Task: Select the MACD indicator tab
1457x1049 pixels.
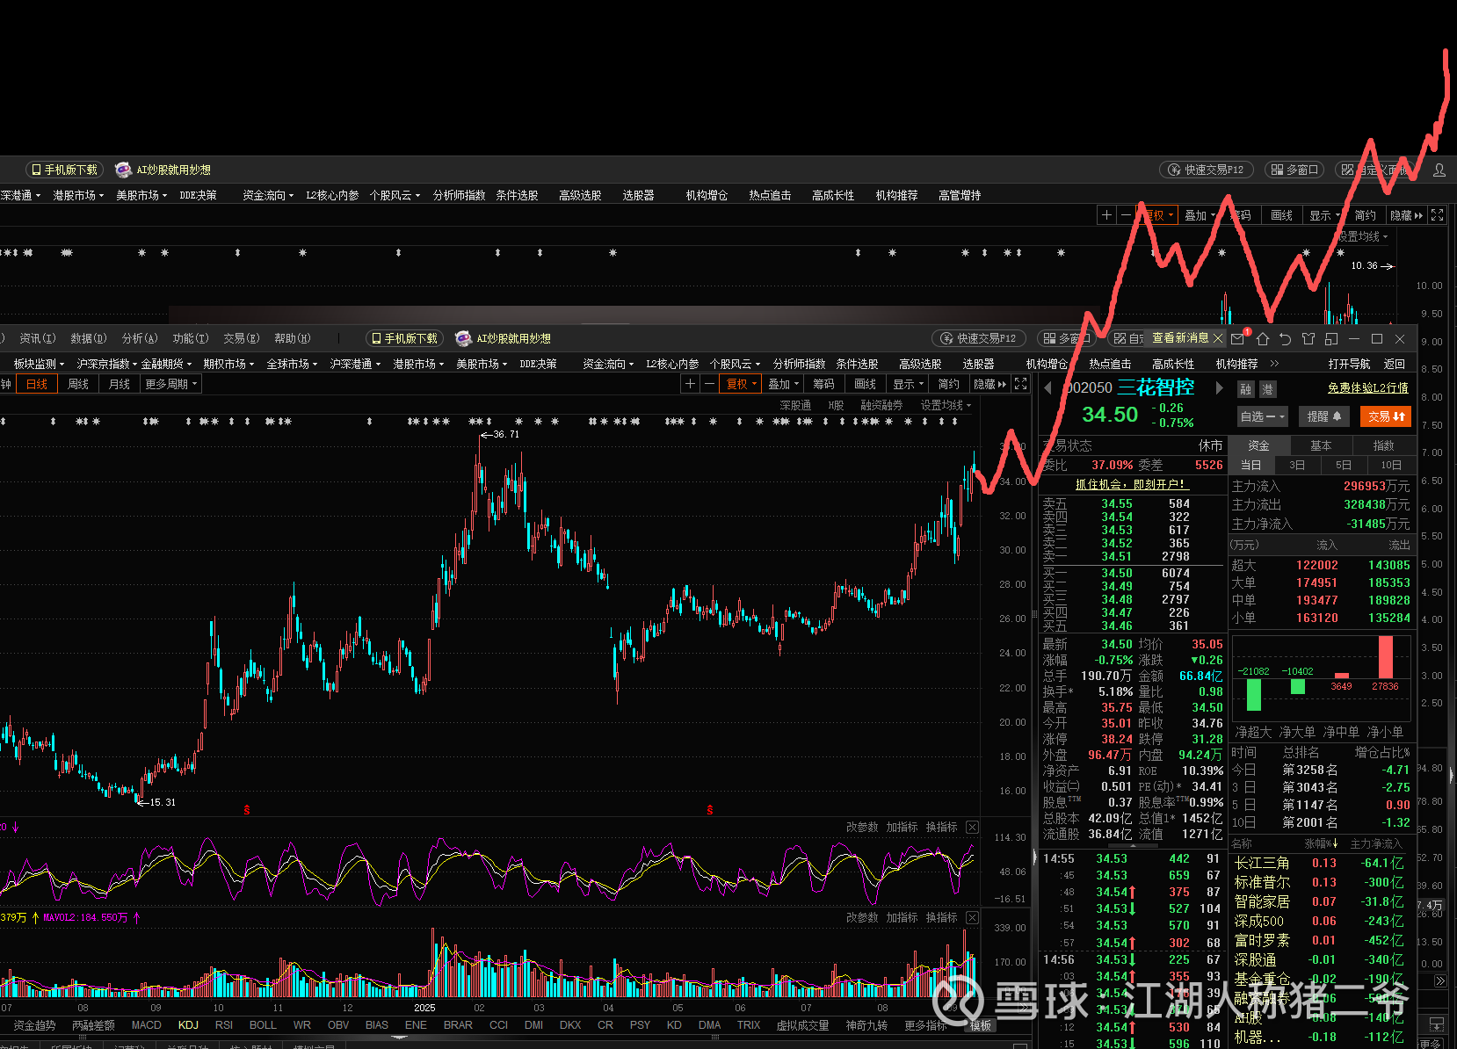Action: pos(146,1024)
